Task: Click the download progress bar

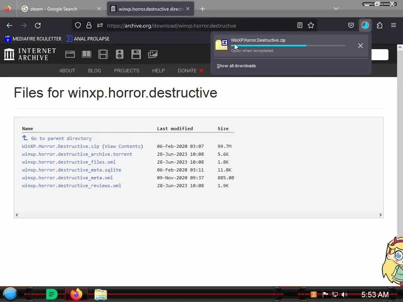Action: pyautogui.click(x=288, y=46)
